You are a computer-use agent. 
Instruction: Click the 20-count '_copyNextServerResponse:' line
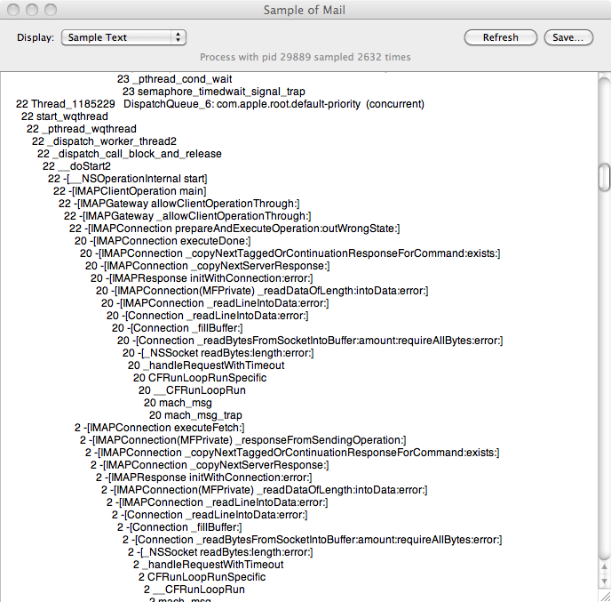[x=208, y=266]
